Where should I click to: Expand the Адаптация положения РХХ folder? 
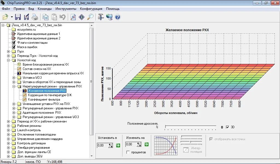[14, 113]
